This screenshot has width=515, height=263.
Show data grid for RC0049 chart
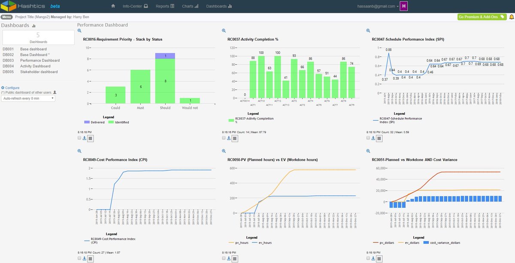pyautogui.click(x=91, y=258)
